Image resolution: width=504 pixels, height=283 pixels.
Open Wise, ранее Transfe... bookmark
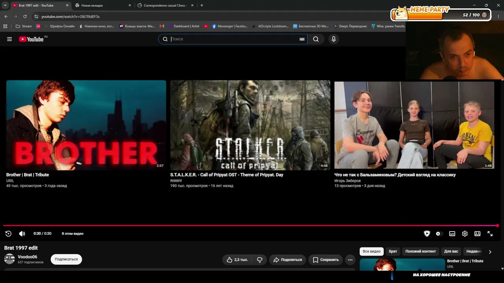388,26
